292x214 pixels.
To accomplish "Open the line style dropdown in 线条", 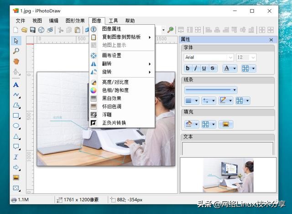I will [211, 90].
